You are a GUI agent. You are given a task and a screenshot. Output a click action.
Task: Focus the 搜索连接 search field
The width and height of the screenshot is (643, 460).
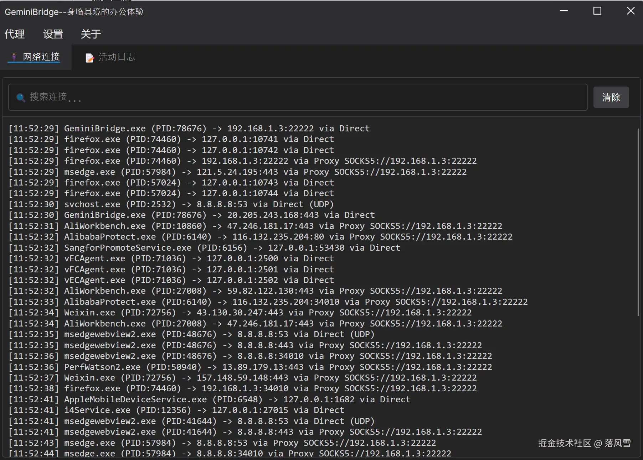pos(298,97)
